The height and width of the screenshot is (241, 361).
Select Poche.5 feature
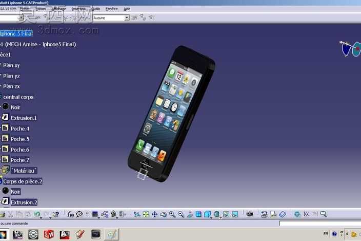click(x=20, y=139)
